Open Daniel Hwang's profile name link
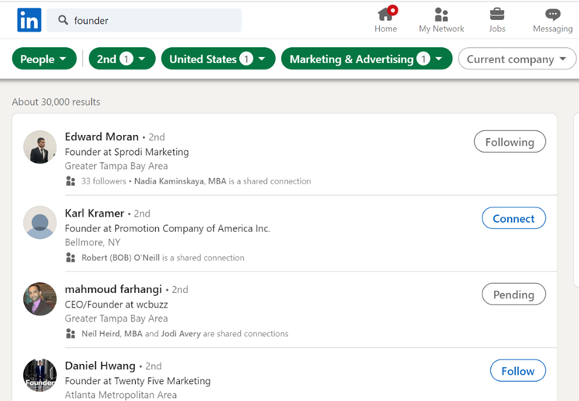 click(x=100, y=366)
